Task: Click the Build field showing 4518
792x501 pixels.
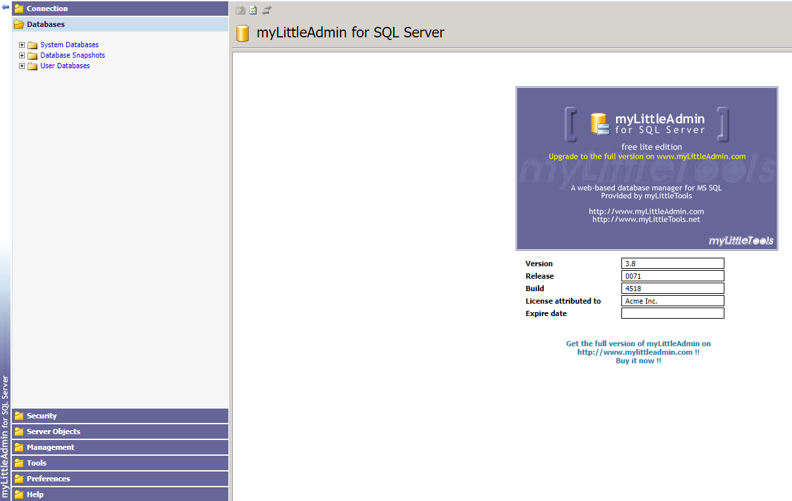Action: [673, 289]
